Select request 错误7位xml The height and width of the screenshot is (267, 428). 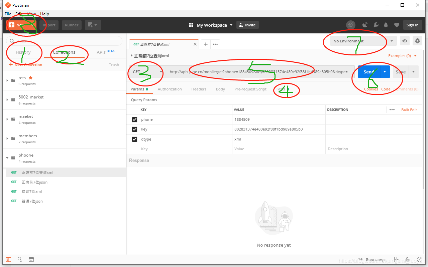(x=64, y=192)
